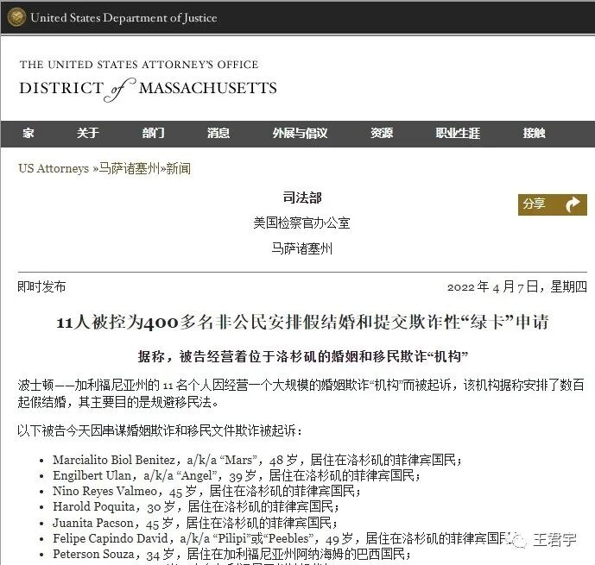Open the 接触 (Contact) menu item
Viewport: 595px width, 565px height.
click(535, 133)
